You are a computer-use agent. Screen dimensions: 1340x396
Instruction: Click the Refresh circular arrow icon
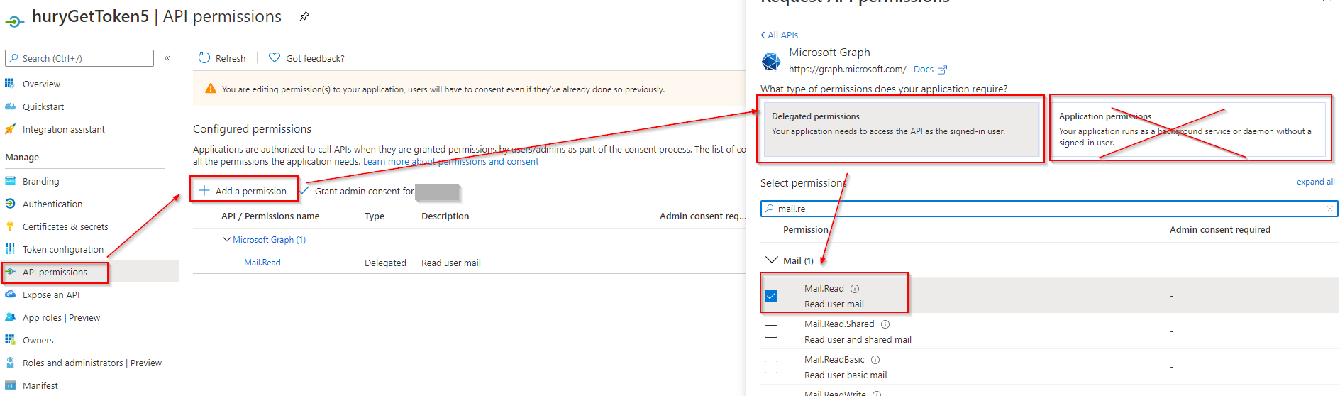pos(204,57)
